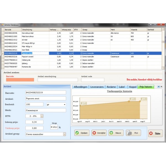Click the Artikel omschrijving search field
This screenshot has width=166, height=166.
pos(58,80)
